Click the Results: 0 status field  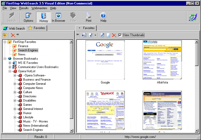[x=41, y=137]
